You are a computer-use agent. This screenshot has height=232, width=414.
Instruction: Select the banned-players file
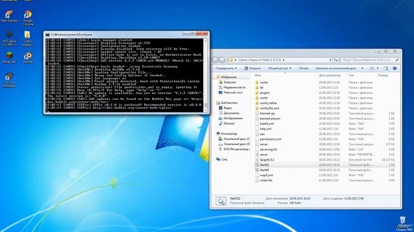(268, 119)
